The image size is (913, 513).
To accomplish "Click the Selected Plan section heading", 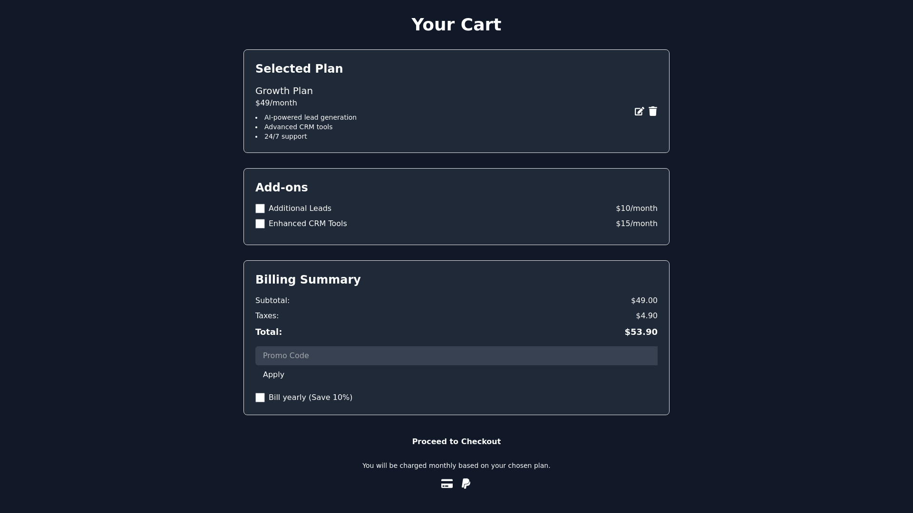I will 299,69.
